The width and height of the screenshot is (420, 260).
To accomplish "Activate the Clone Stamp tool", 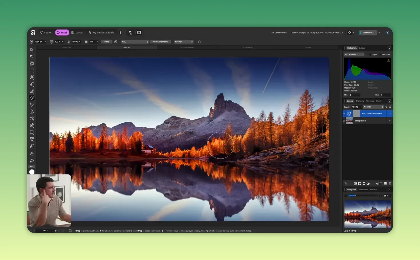I will coord(32,112).
